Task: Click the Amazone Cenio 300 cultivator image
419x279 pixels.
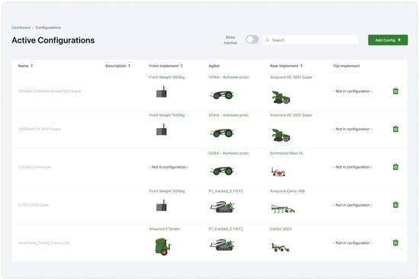Action: [283, 209]
